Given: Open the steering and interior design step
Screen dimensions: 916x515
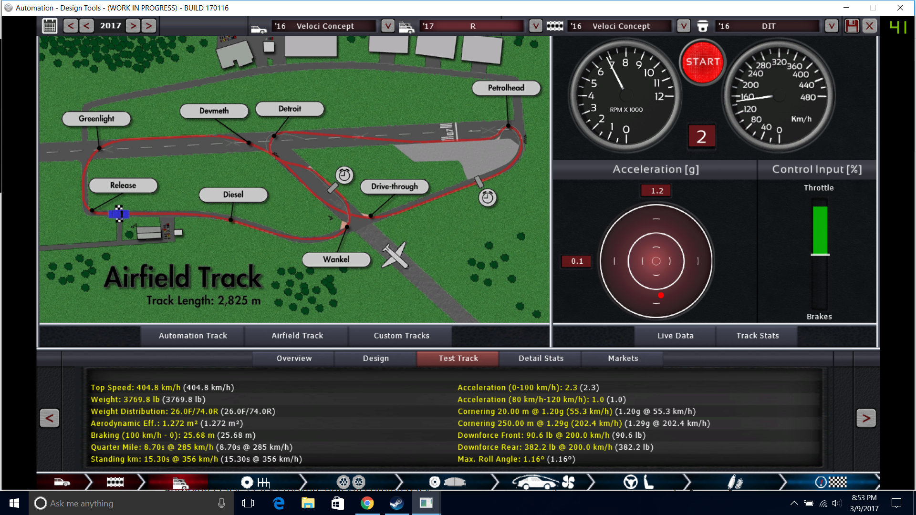Looking at the screenshot, I should click(x=638, y=482).
